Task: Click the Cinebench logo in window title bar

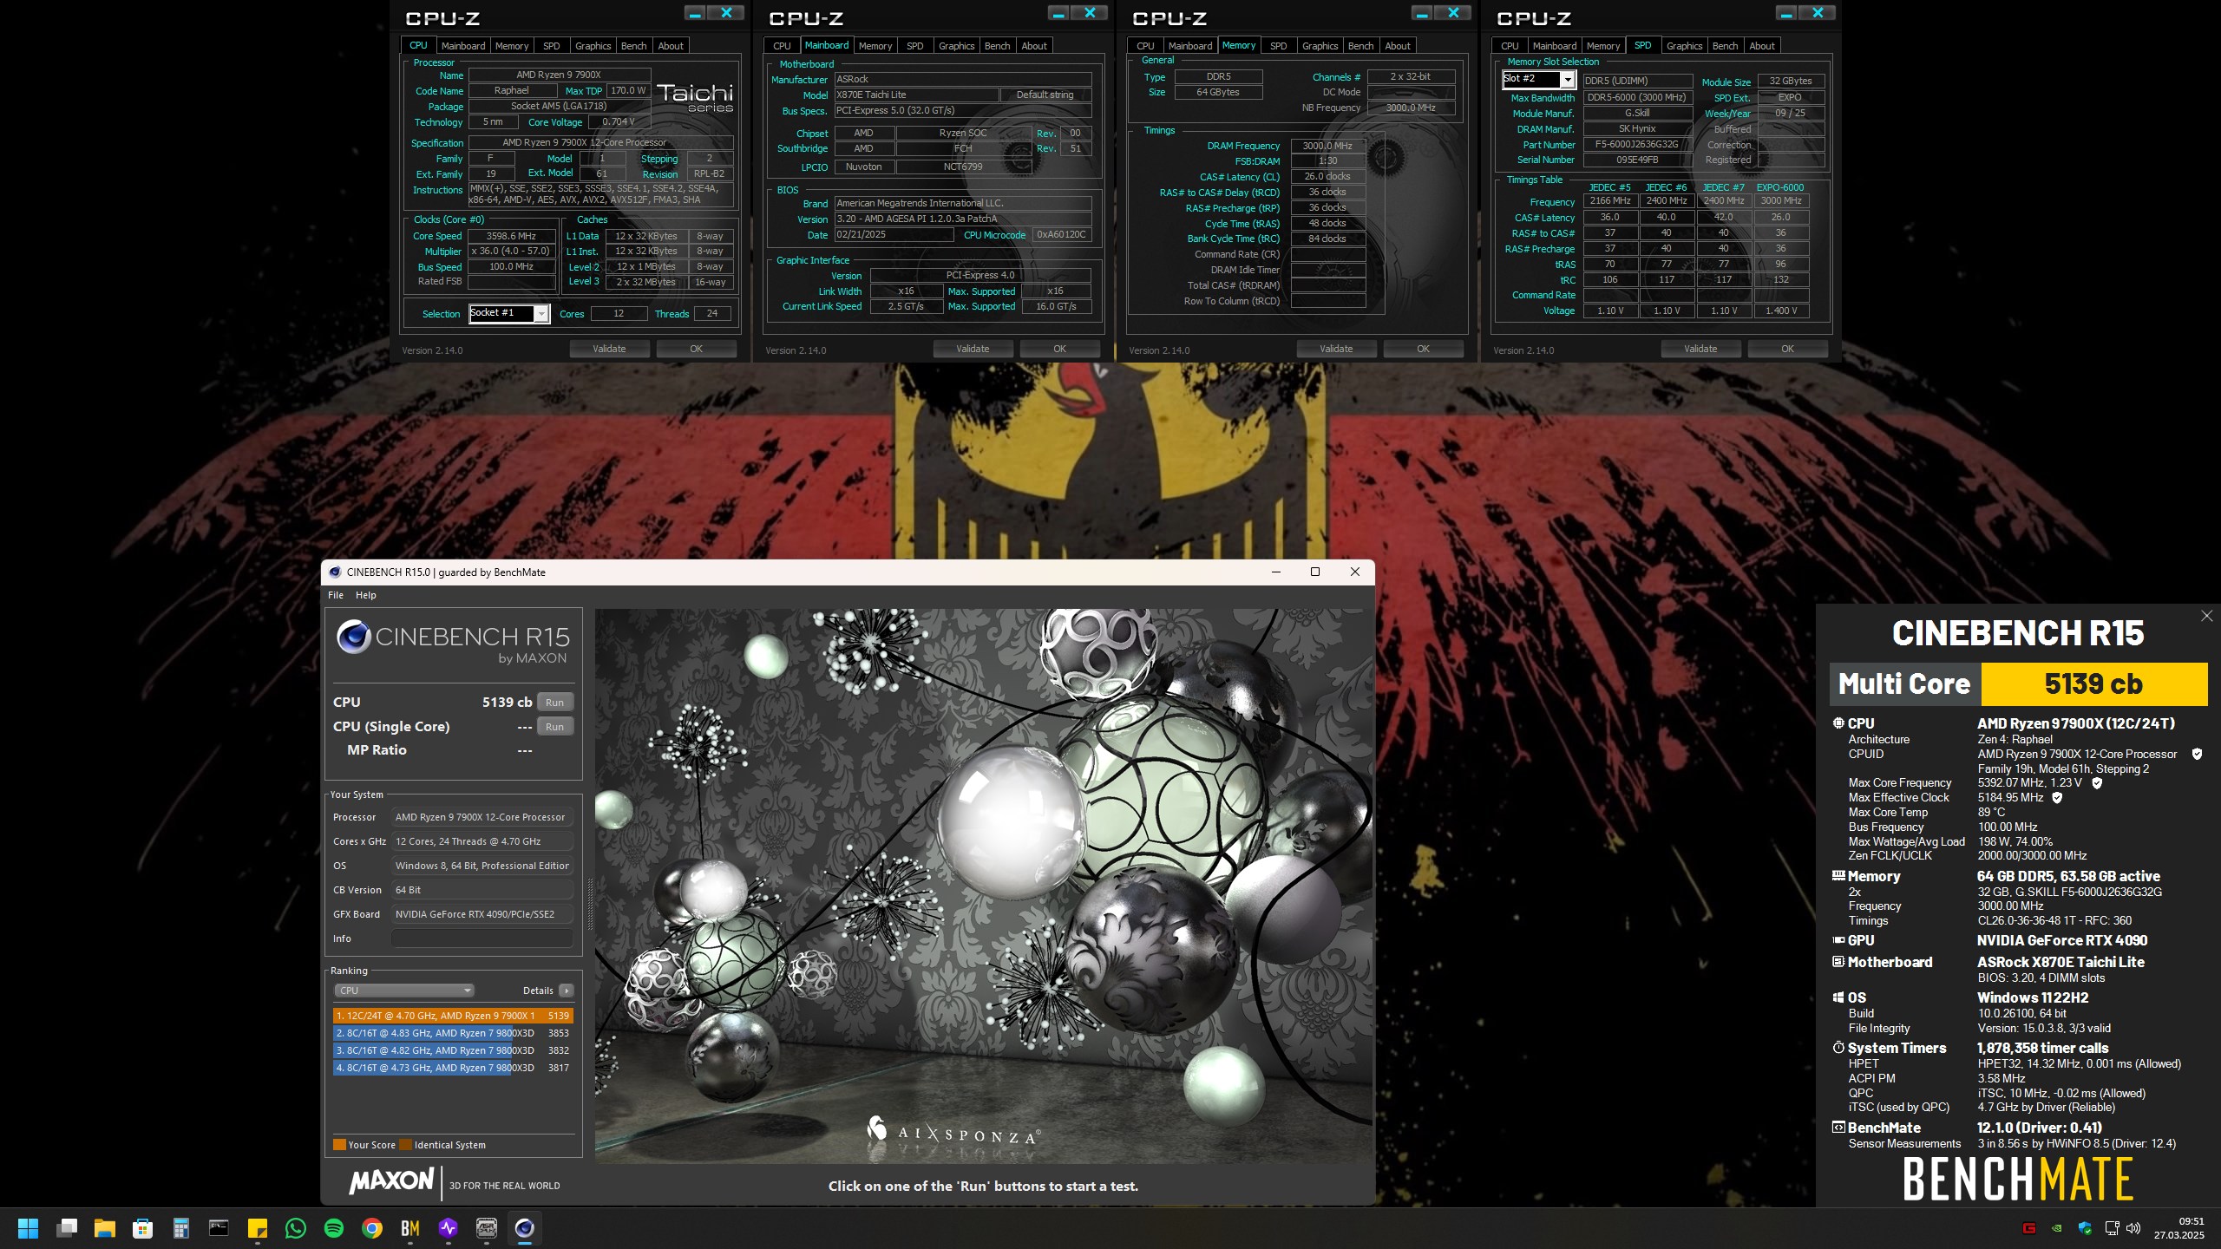Action: [x=335, y=572]
